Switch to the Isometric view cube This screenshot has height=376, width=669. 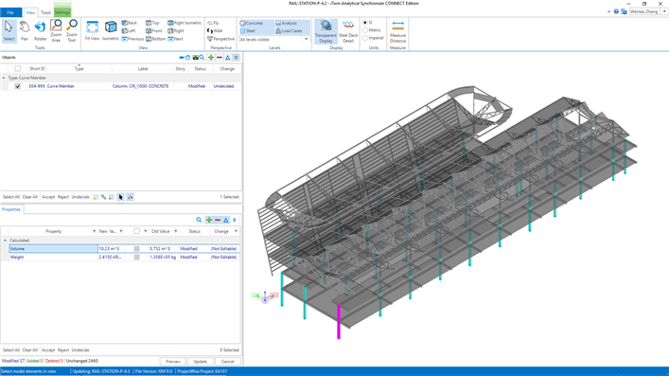pos(111,30)
